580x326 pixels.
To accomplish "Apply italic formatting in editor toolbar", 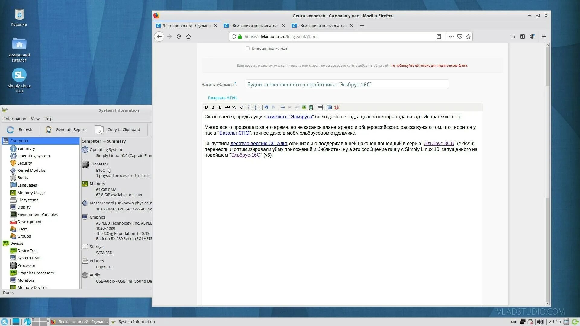I will (x=213, y=107).
